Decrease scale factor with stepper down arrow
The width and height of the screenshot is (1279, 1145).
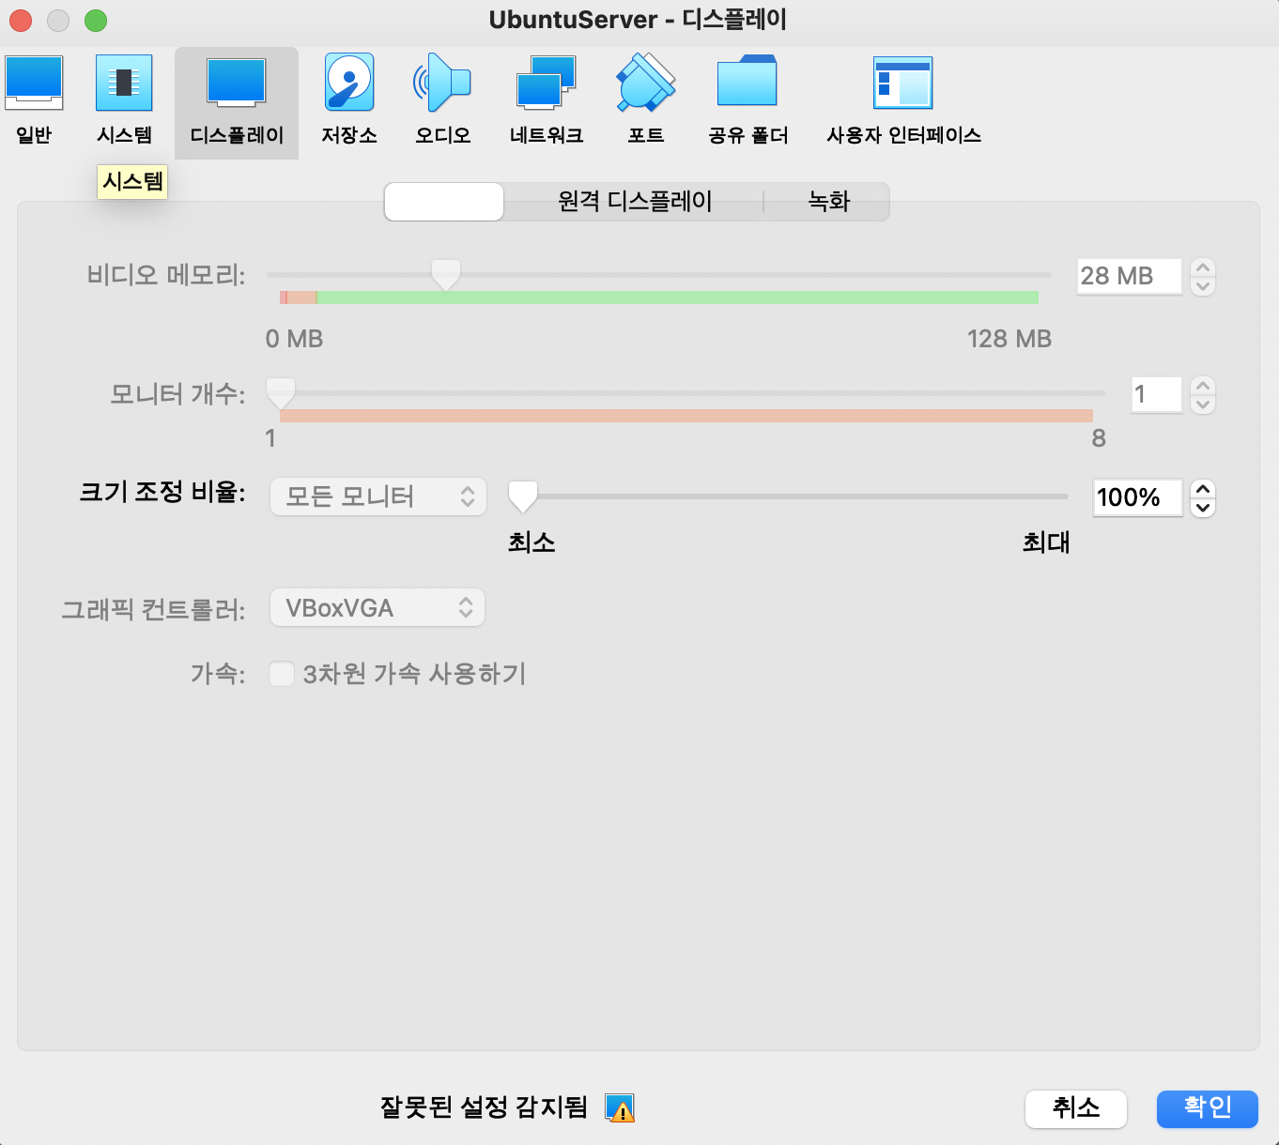(1203, 508)
